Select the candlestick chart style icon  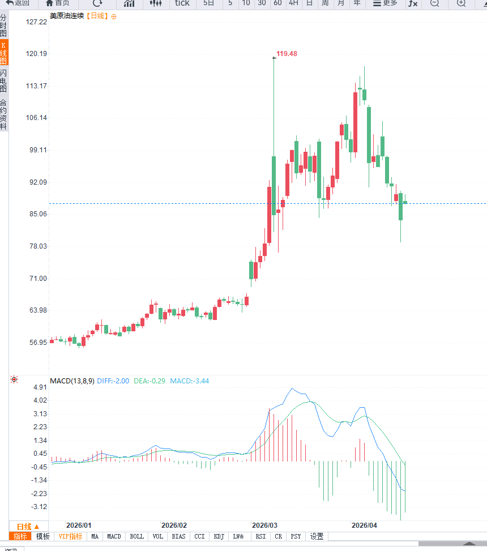156,3
